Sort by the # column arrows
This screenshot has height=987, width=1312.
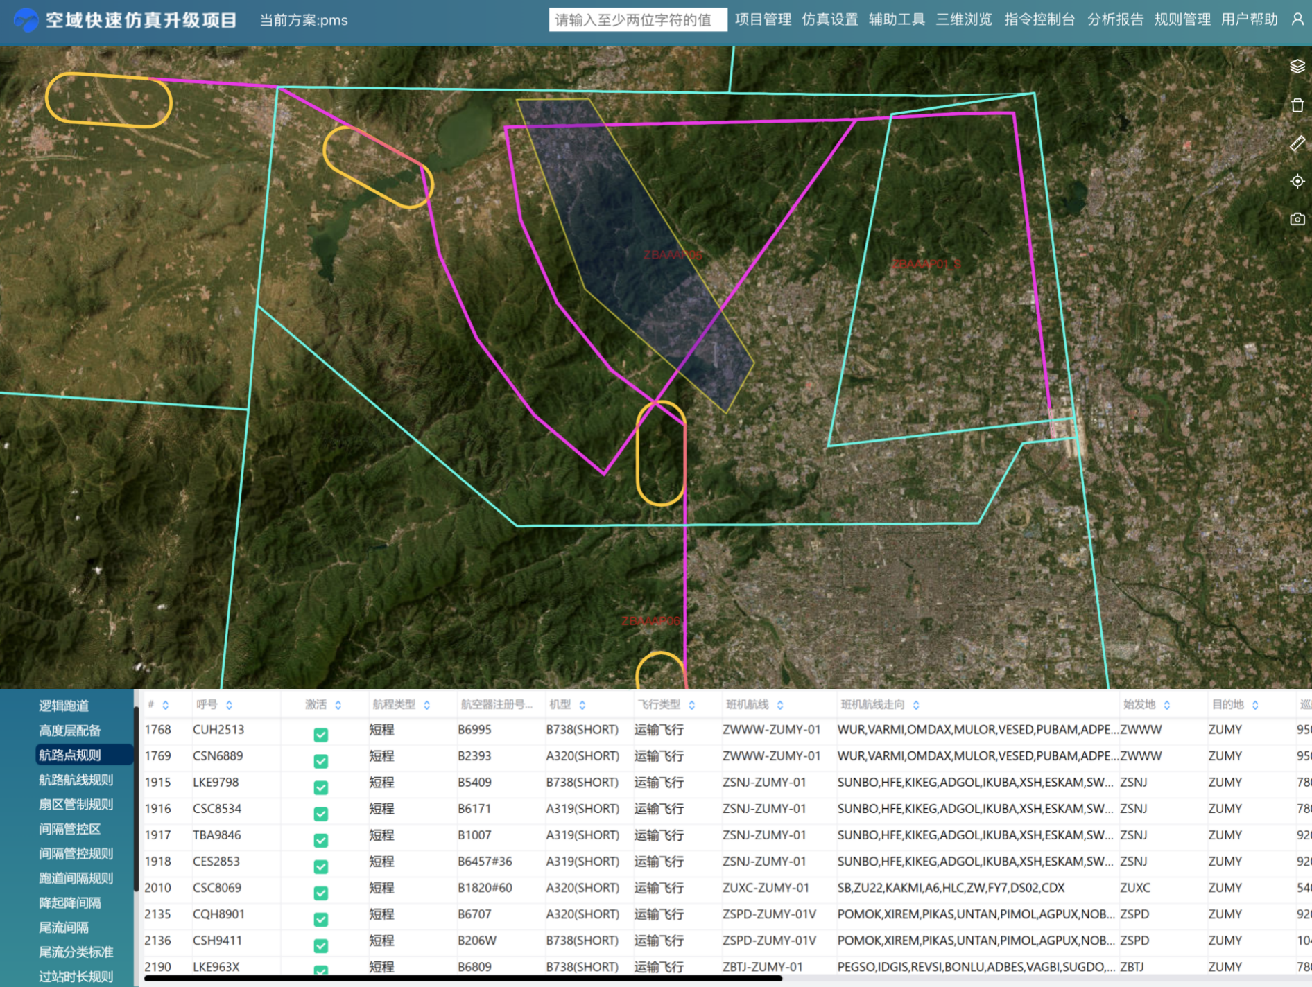click(x=165, y=705)
